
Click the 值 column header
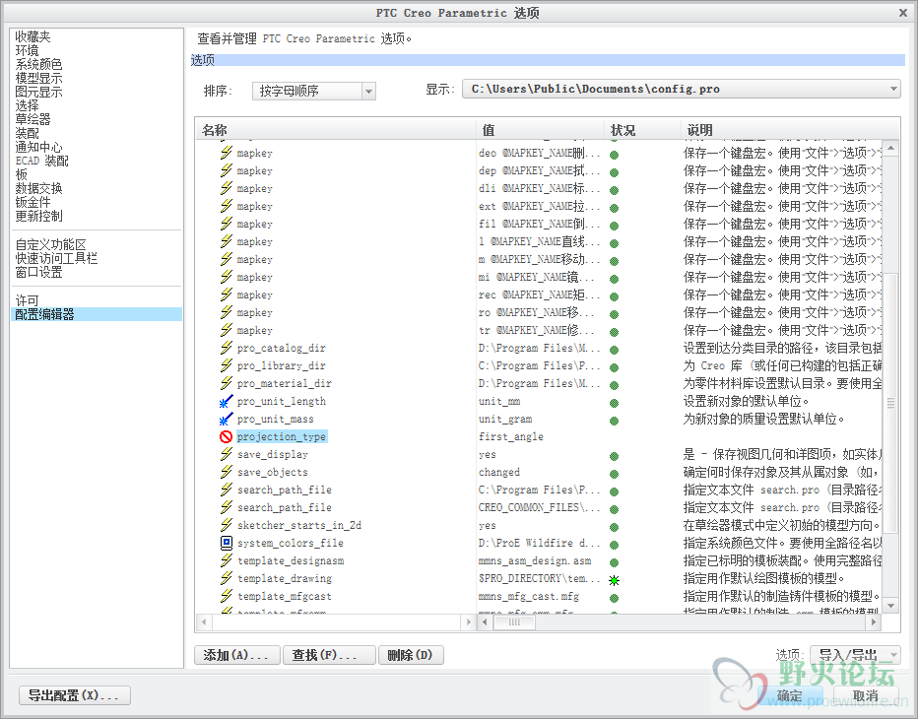point(541,130)
